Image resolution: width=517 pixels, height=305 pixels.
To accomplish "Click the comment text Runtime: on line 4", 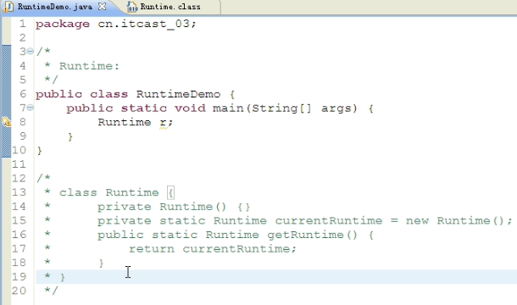I will tap(89, 66).
